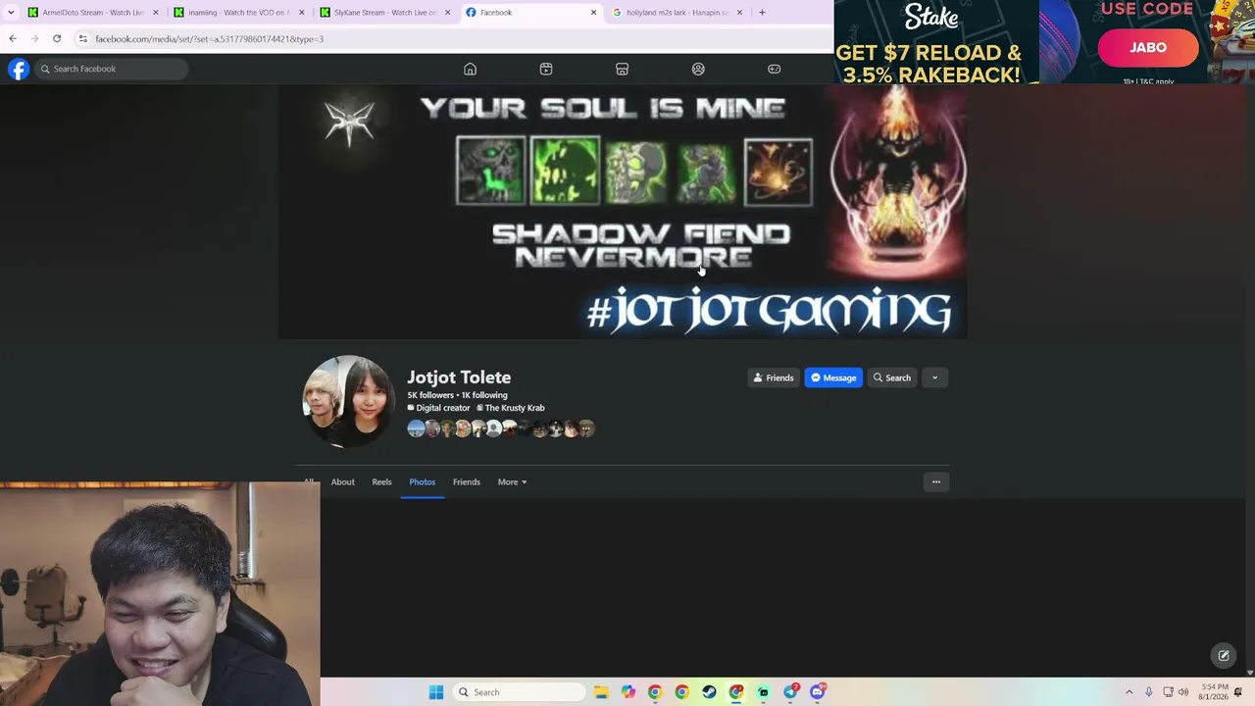Send a message with the Message button
Image resolution: width=1255 pixels, height=706 pixels.
pos(833,378)
